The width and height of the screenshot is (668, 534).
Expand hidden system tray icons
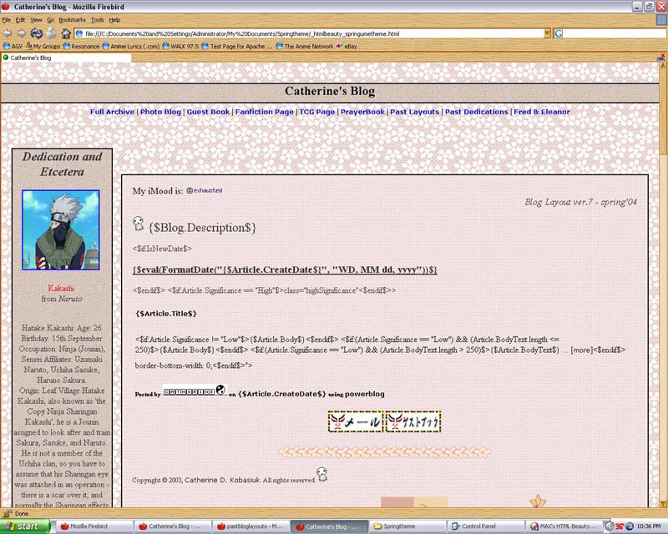pos(610,526)
